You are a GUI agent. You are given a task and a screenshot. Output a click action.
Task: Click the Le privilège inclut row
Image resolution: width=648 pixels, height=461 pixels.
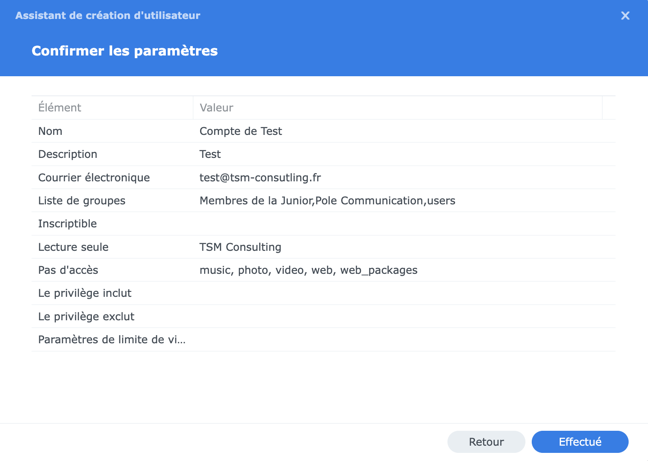click(324, 293)
